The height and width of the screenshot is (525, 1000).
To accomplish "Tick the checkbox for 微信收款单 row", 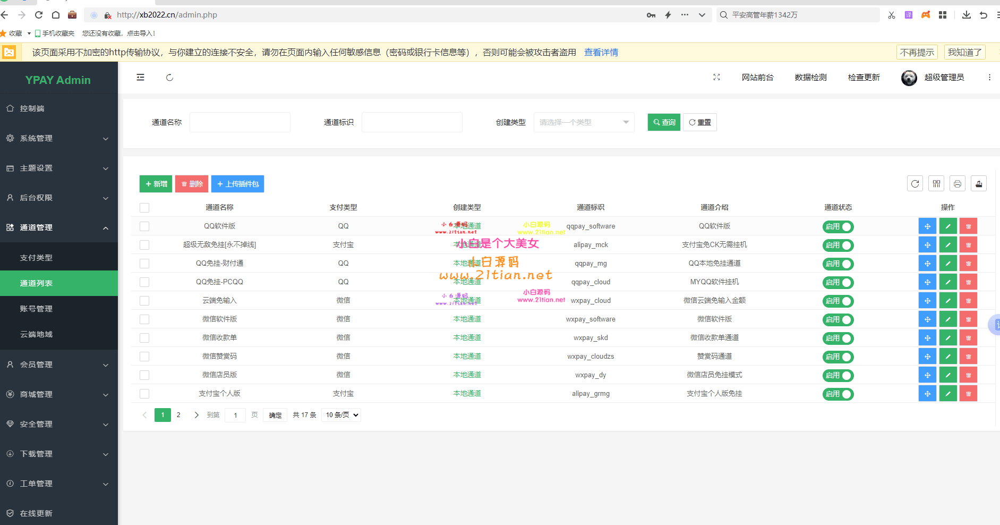I will [144, 337].
